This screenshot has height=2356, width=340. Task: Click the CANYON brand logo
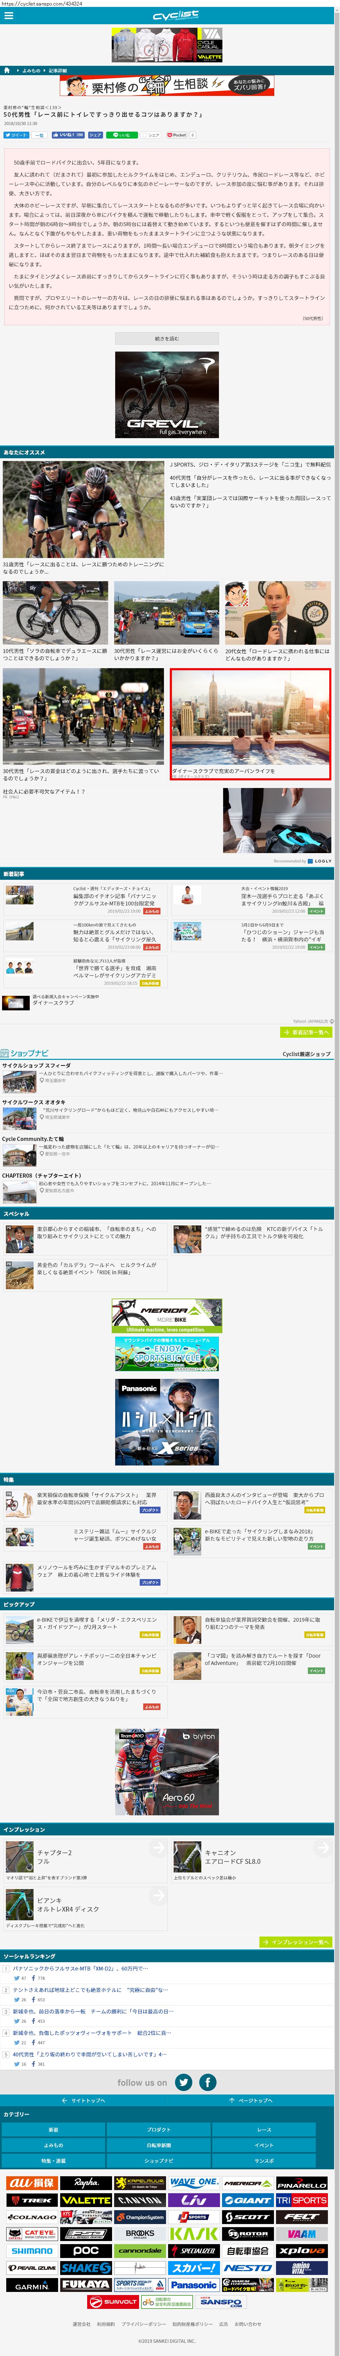pos(140,2200)
